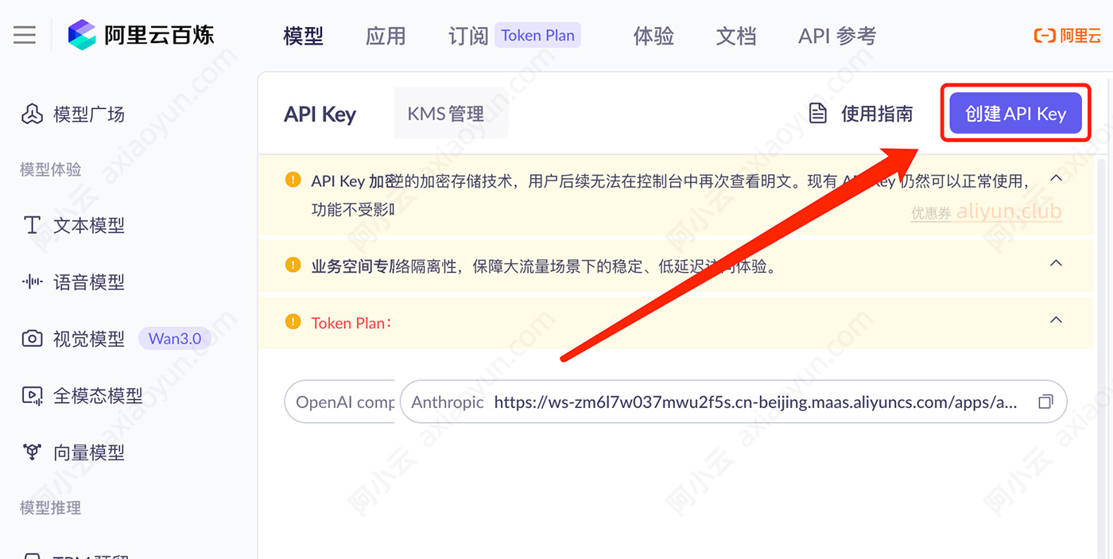Open 视觉模型 in the sidebar
The height and width of the screenshot is (559, 1113).
coord(89,339)
